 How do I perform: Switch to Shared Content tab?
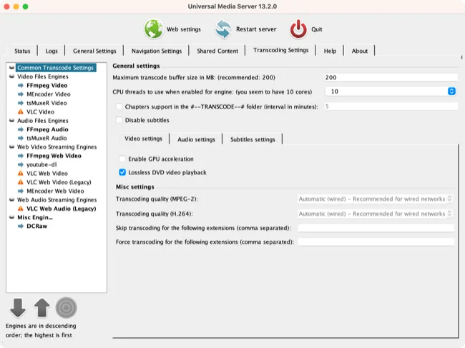coord(217,51)
